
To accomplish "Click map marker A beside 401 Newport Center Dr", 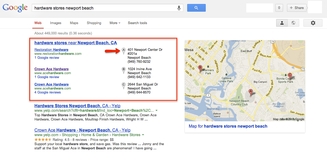I will click(x=123, y=51).
